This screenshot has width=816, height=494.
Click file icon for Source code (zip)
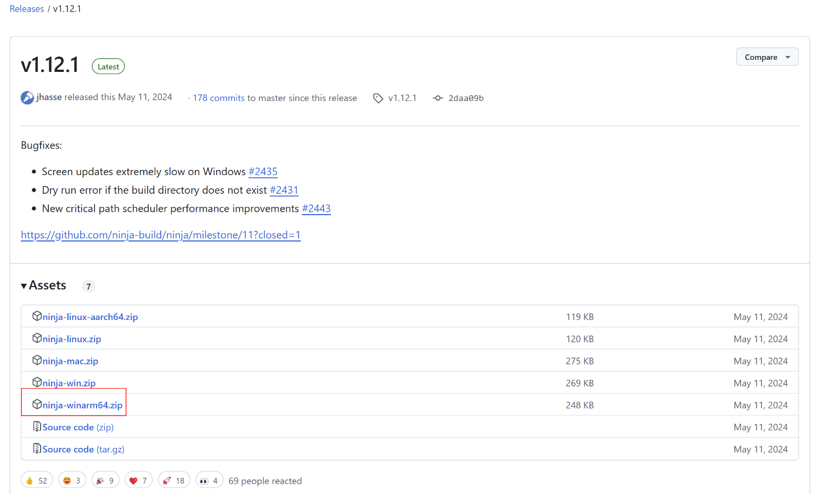pyautogui.click(x=37, y=426)
